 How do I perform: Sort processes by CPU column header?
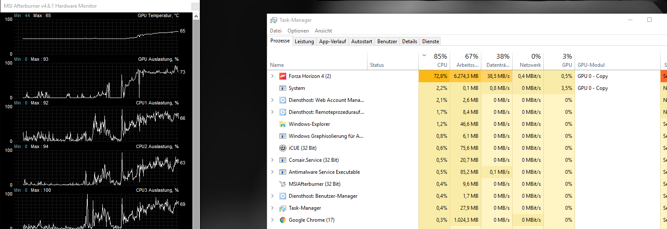click(x=434, y=60)
